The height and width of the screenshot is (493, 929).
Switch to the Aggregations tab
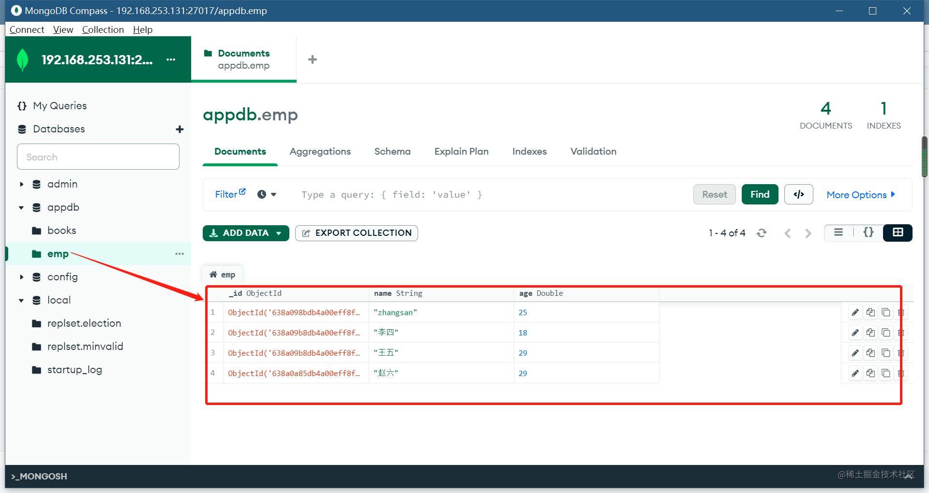click(x=320, y=151)
